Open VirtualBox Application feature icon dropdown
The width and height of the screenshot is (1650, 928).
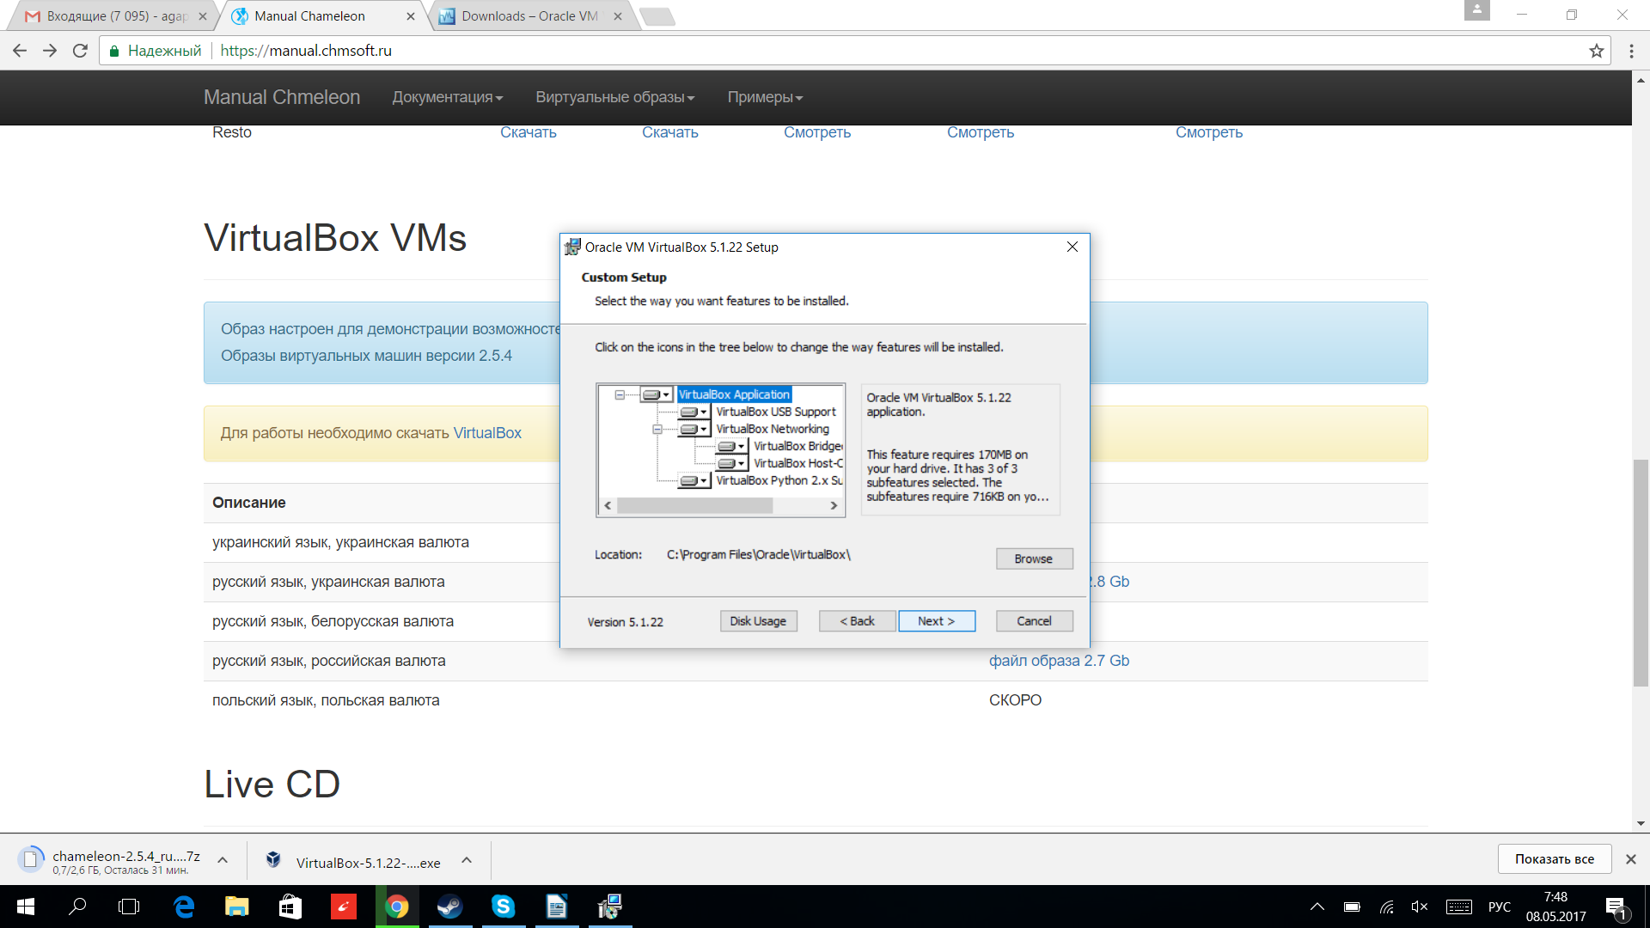tap(657, 394)
